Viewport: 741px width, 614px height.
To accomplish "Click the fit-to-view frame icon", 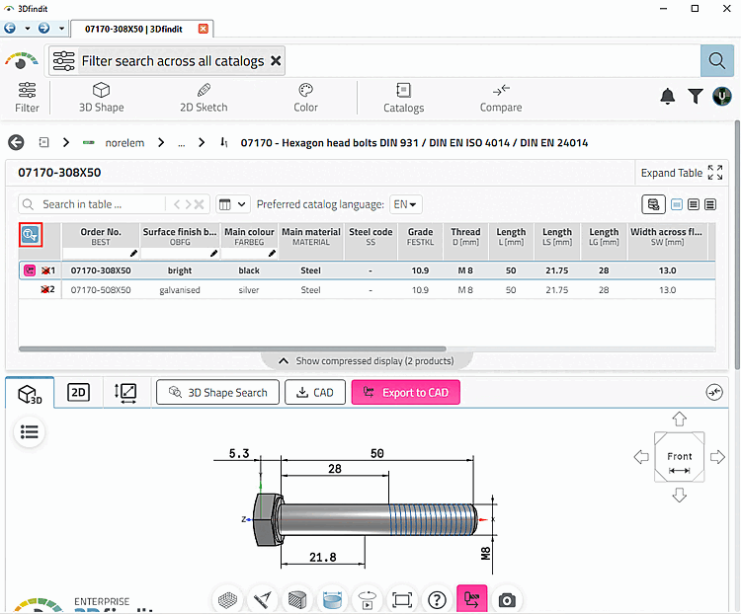I will pyautogui.click(x=402, y=600).
